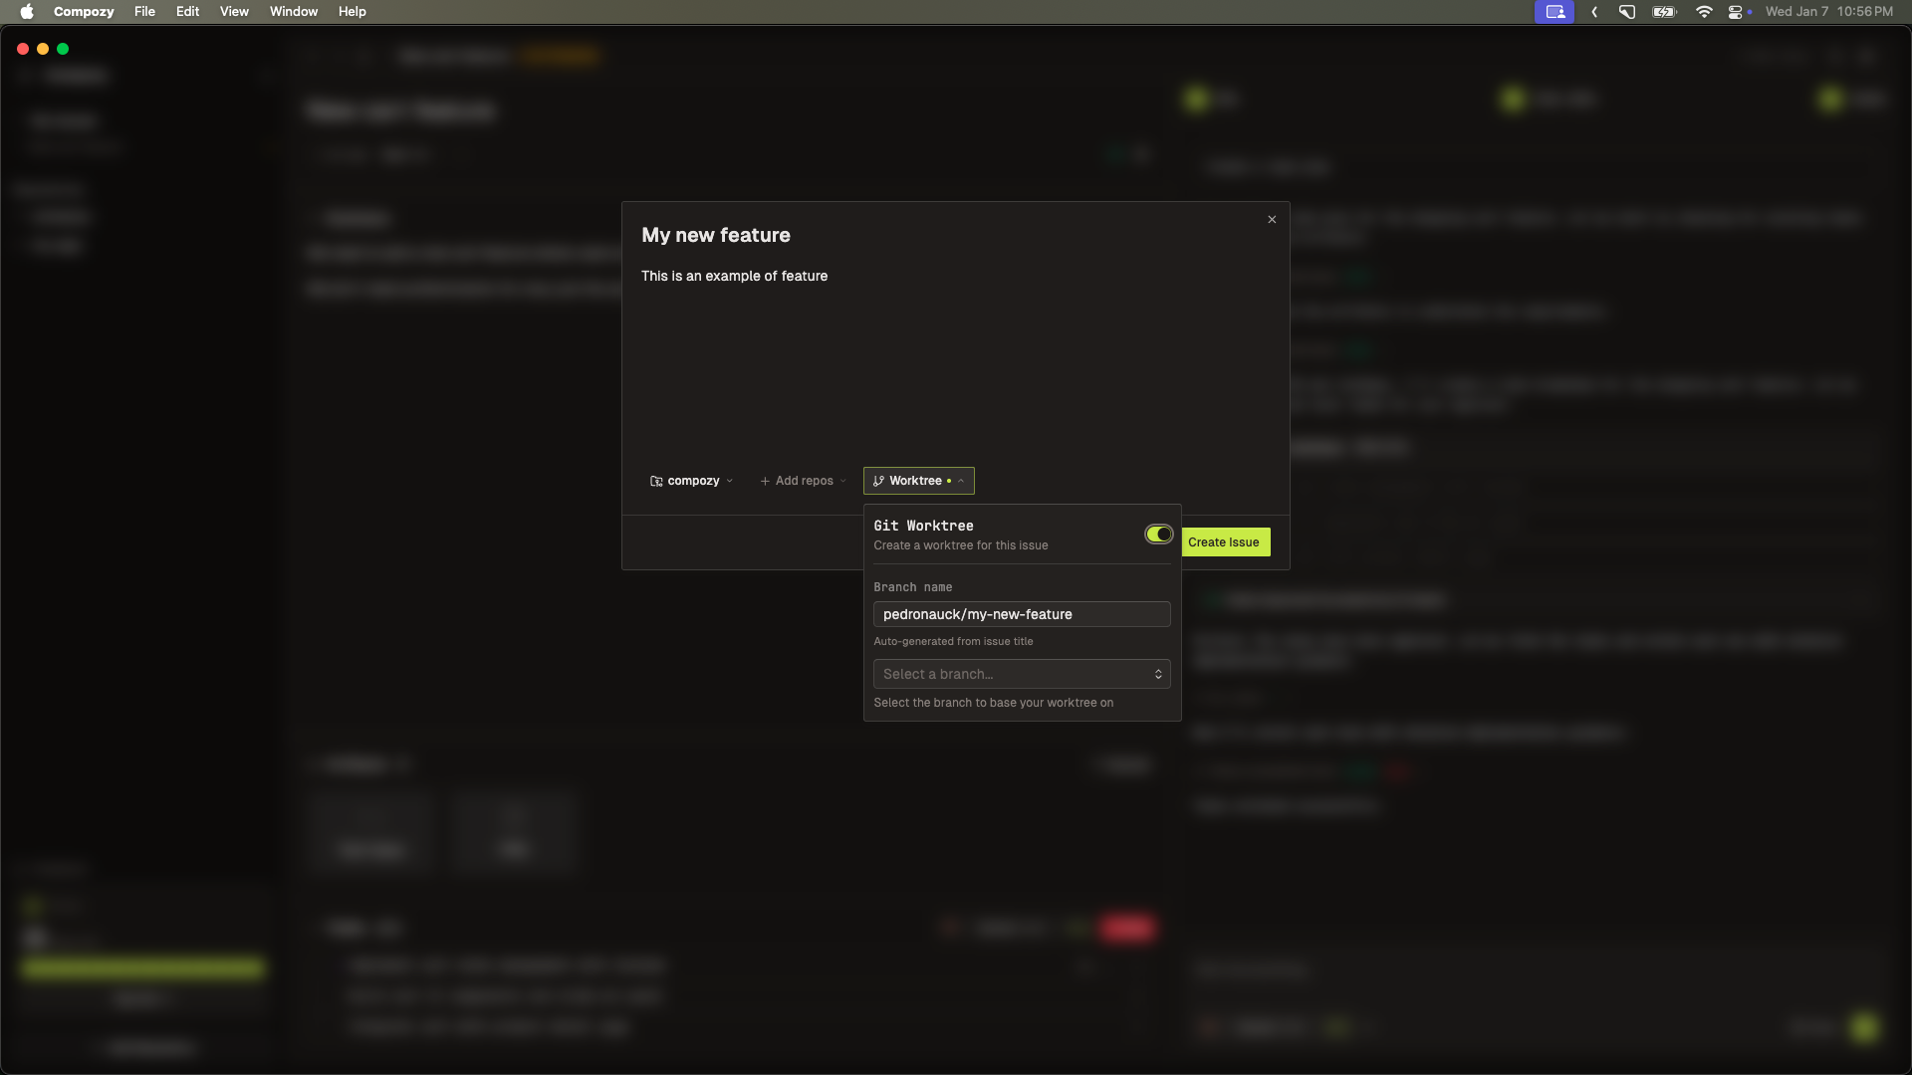Click the Worktree button

pyautogui.click(x=916, y=481)
